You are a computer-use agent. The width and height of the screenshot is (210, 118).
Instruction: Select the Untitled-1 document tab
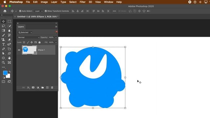pos(38,17)
